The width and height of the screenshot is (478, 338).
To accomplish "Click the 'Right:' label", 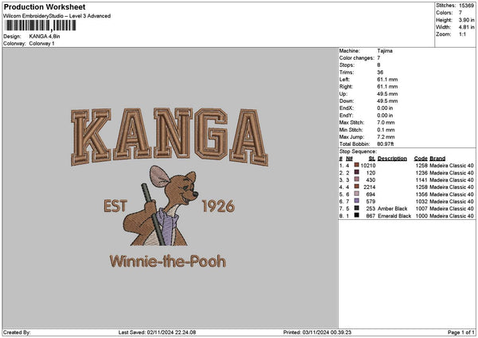I will pyautogui.click(x=346, y=87).
